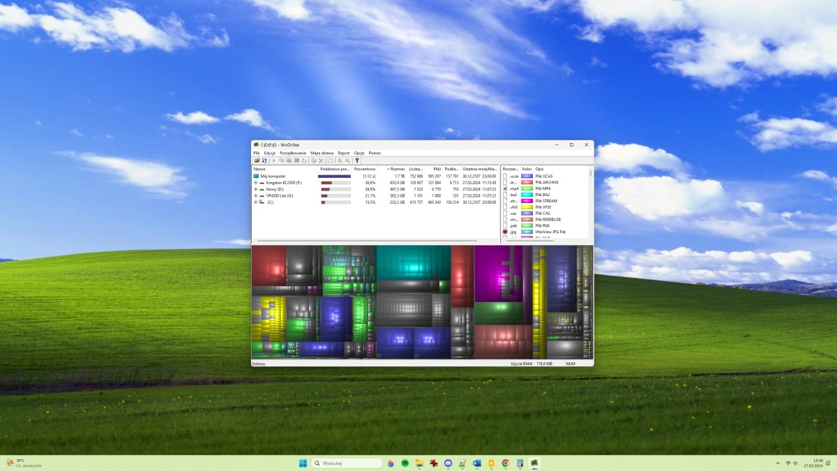Open a folder using the folder toolbar icon
This screenshot has height=471, width=837.
pos(257,160)
